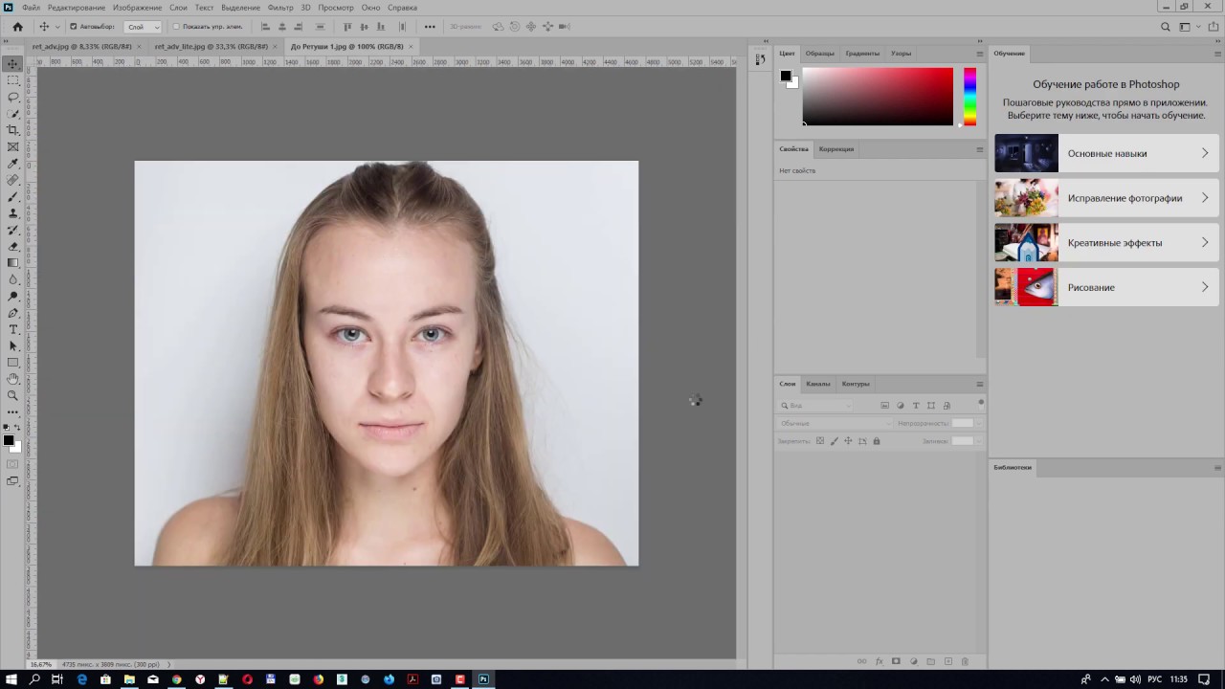
Task: Open the Фильтр menu
Action: tap(280, 8)
